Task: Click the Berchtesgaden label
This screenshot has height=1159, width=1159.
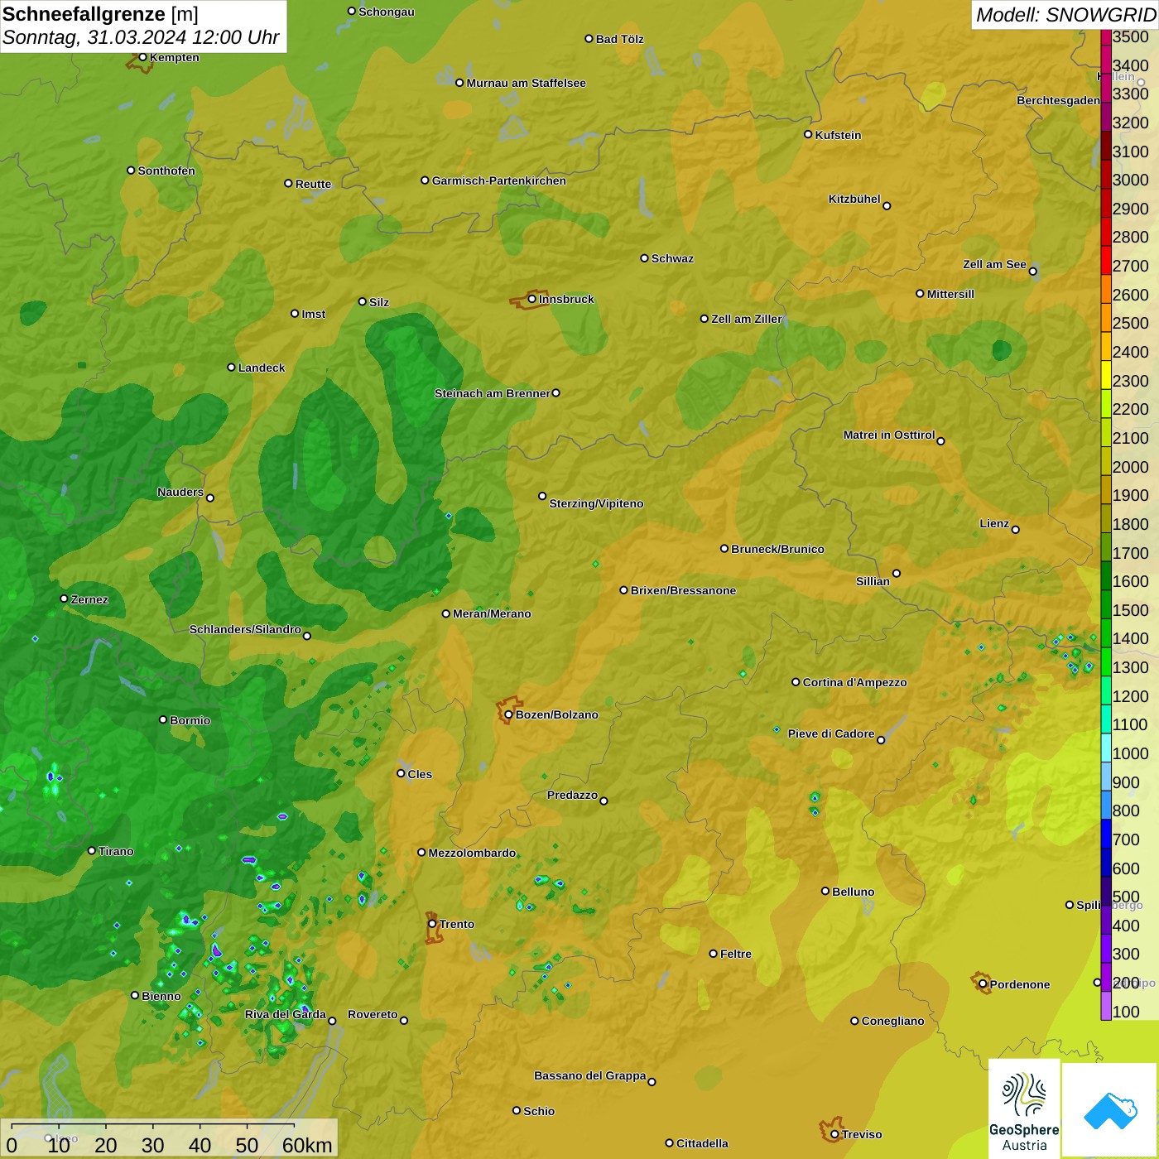Action: [1059, 100]
